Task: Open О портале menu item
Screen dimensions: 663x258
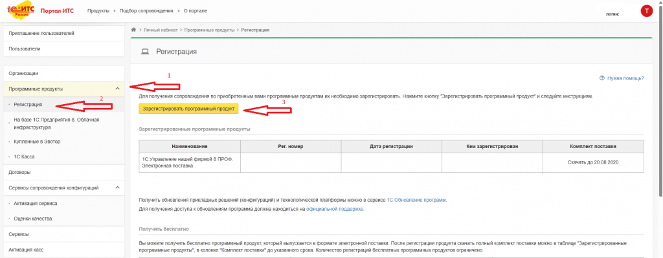Action: coord(196,11)
